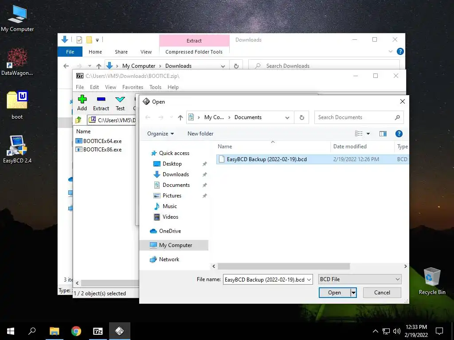Viewport: 454px width, 340px height.
Task: Select the boot folder on desktop
Action: (x=17, y=105)
